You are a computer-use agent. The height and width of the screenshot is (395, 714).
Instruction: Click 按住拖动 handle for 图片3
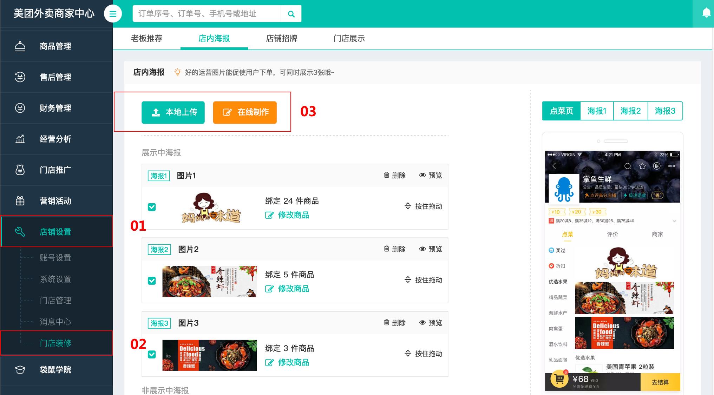(423, 354)
